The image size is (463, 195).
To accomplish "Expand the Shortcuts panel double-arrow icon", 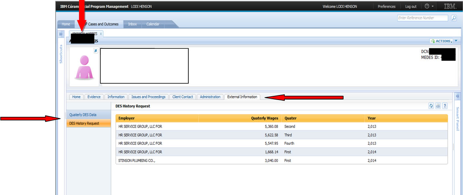I will click(x=61, y=35).
